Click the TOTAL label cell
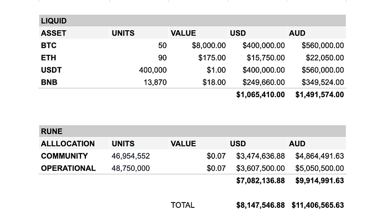Image resolution: width=385 pixels, height=216 pixels. (x=182, y=205)
